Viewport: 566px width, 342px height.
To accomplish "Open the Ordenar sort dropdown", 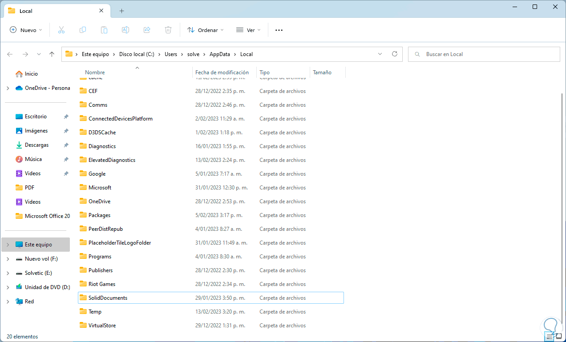I will [205, 30].
